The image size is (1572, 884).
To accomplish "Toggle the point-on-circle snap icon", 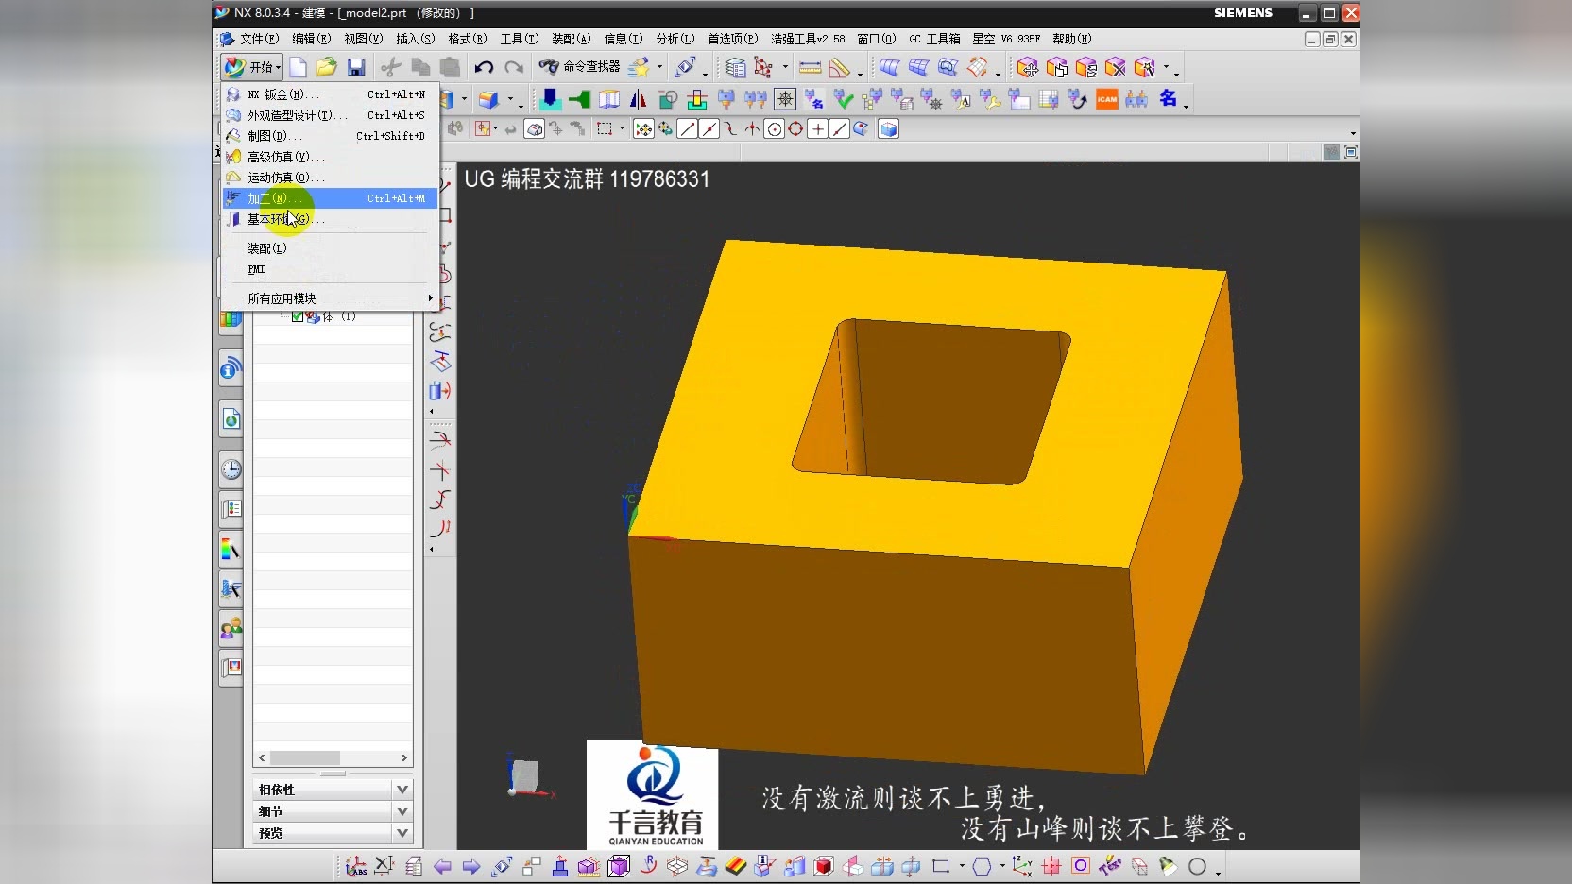I will [775, 129].
